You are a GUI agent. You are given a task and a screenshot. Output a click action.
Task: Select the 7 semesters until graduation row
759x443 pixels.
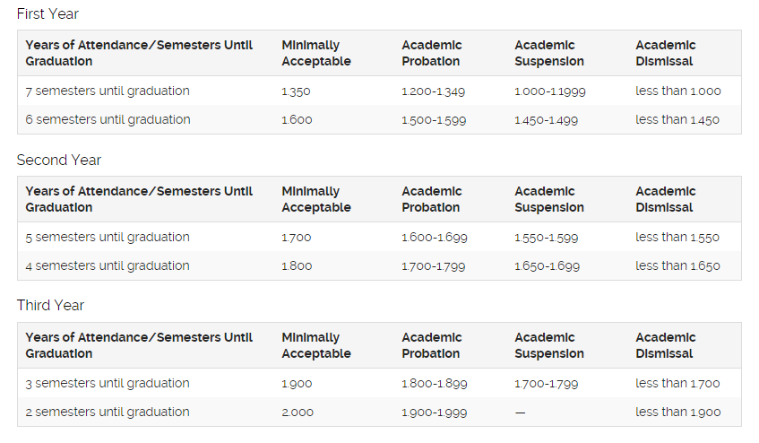click(108, 91)
